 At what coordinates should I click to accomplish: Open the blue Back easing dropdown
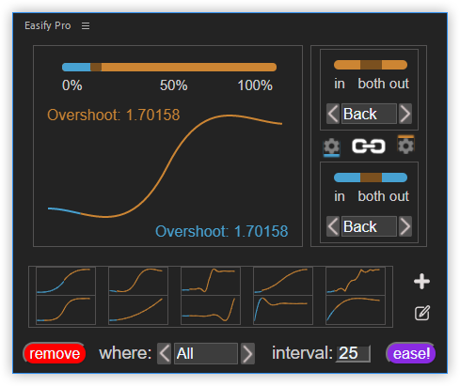click(369, 226)
